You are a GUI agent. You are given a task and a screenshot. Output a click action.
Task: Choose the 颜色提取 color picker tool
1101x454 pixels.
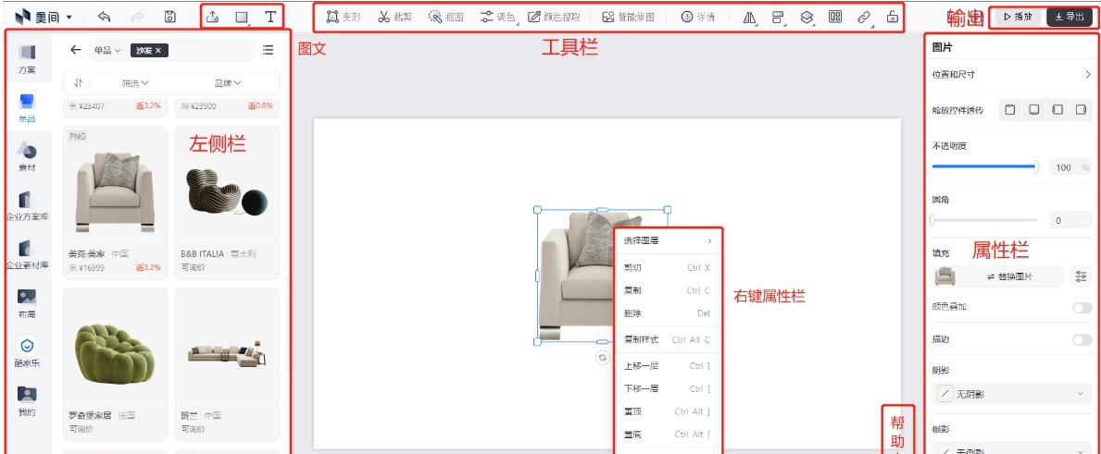(x=554, y=17)
